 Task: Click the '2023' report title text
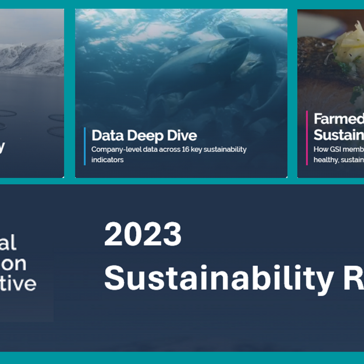pyautogui.click(x=143, y=234)
